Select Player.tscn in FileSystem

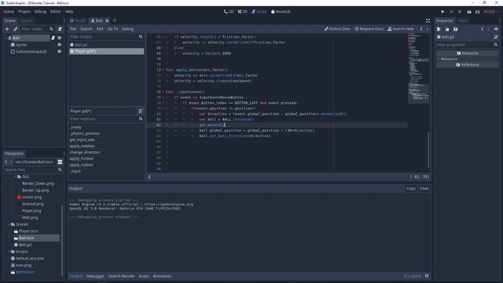tap(28, 231)
